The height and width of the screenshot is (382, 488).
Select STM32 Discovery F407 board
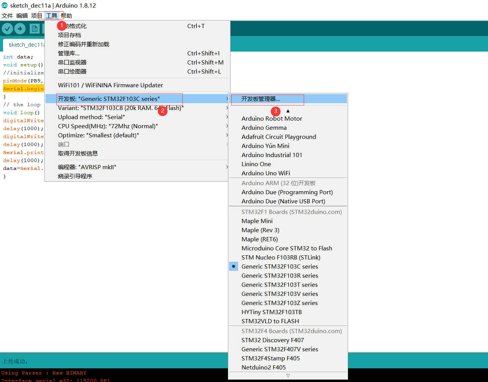(x=288, y=340)
